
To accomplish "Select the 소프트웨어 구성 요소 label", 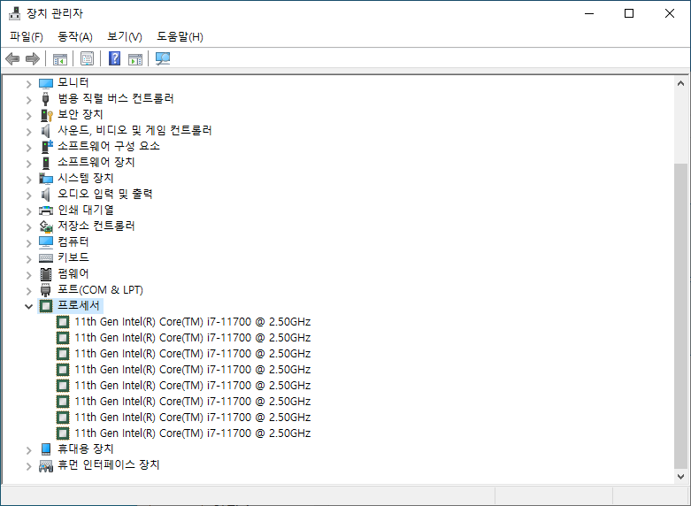I will point(109,146).
